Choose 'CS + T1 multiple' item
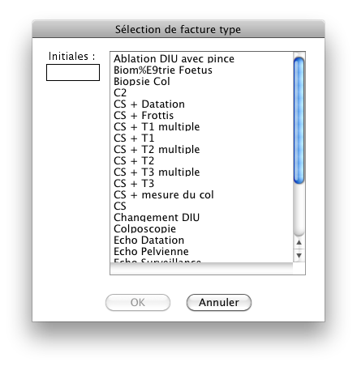 [201, 126]
